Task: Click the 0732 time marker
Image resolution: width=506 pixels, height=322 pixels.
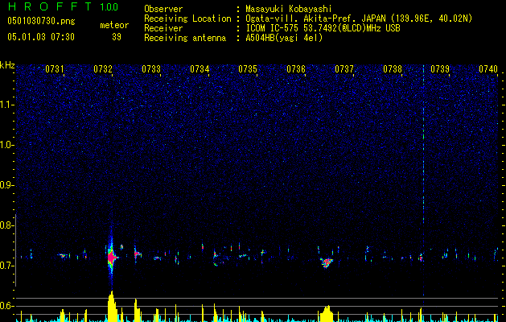Action: tap(103, 68)
